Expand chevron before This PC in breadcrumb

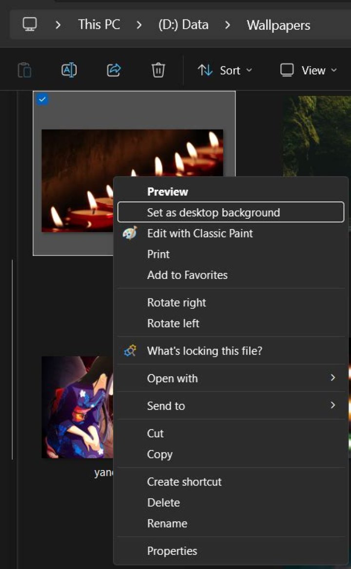[x=58, y=25]
